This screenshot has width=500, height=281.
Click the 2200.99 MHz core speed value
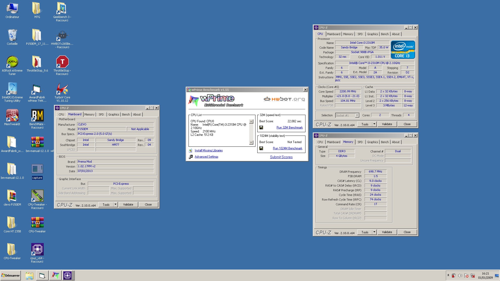348,91
